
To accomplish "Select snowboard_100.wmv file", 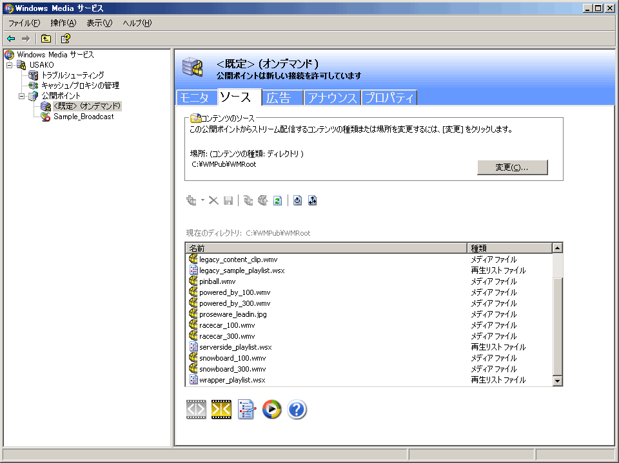I will pyautogui.click(x=233, y=358).
